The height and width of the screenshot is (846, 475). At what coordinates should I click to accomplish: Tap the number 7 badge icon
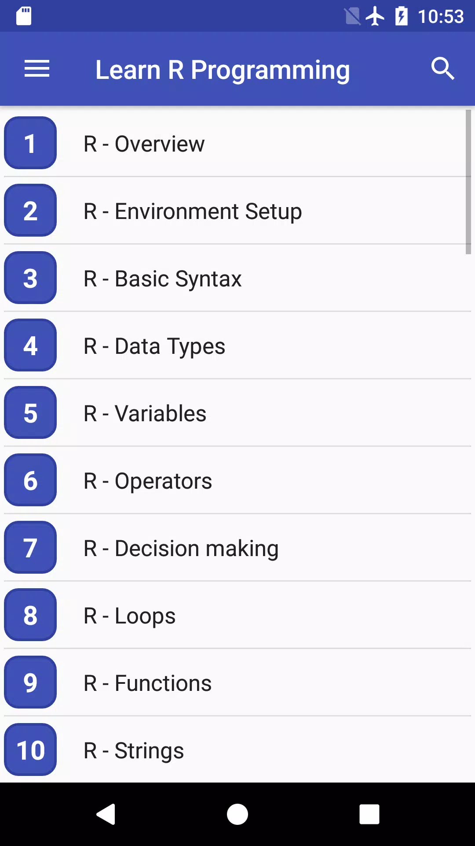click(x=30, y=548)
